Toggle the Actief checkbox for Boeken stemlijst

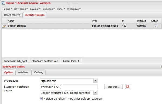[x=156, y=26]
